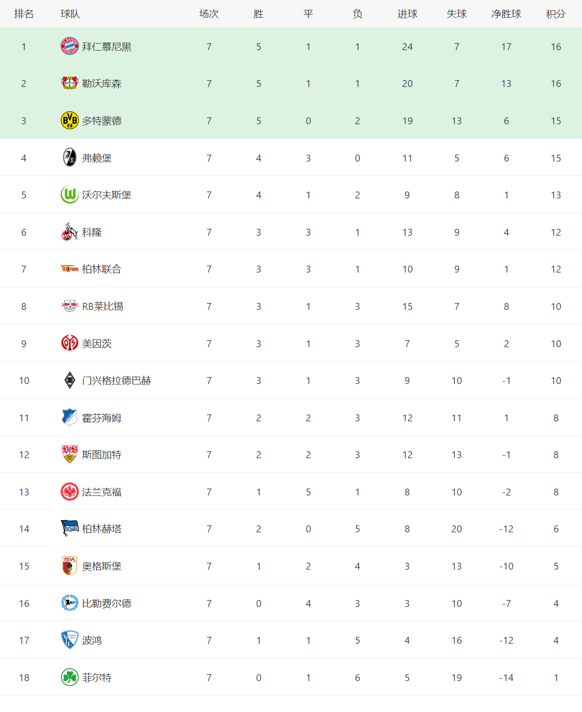Viewport: 582px width, 712px height.
Task: Click the Wolfsburg green W logo
Action: click(x=70, y=195)
